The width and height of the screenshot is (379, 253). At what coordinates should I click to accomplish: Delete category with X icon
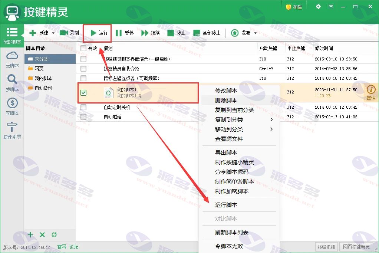42,234
